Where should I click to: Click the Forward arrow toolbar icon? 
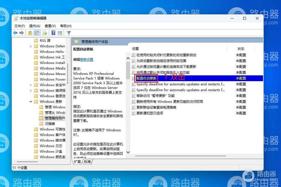pos(22,33)
